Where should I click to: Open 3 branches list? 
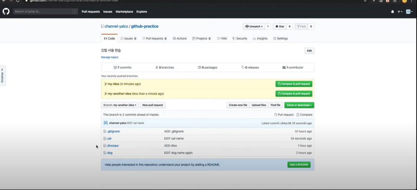[x=165, y=67]
